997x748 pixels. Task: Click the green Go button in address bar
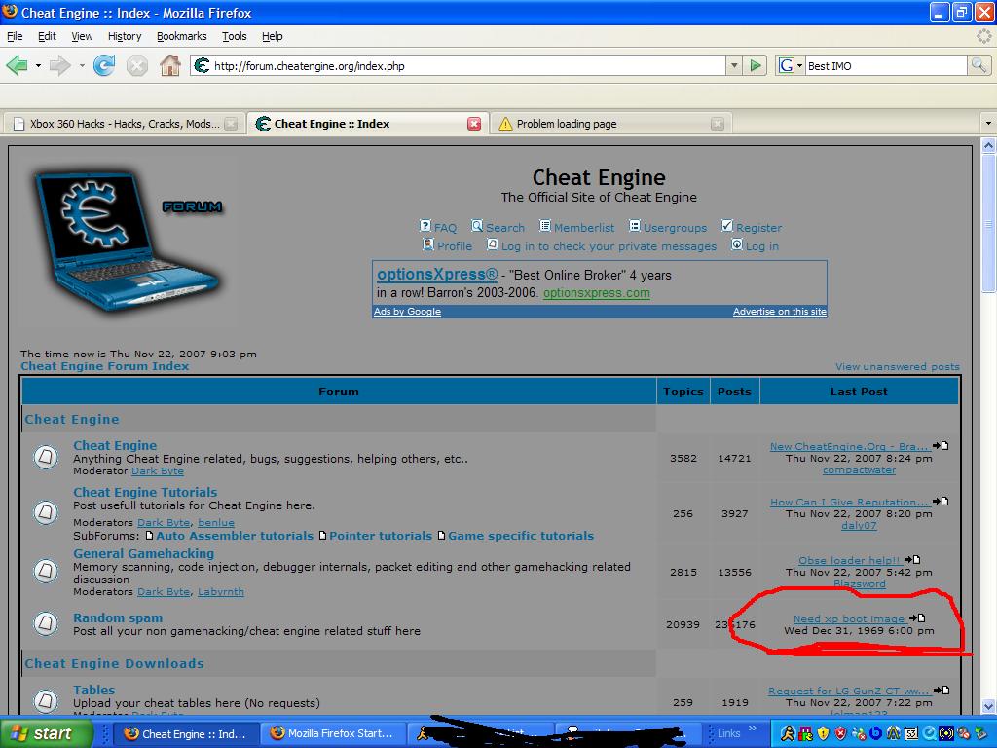pyautogui.click(x=756, y=66)
